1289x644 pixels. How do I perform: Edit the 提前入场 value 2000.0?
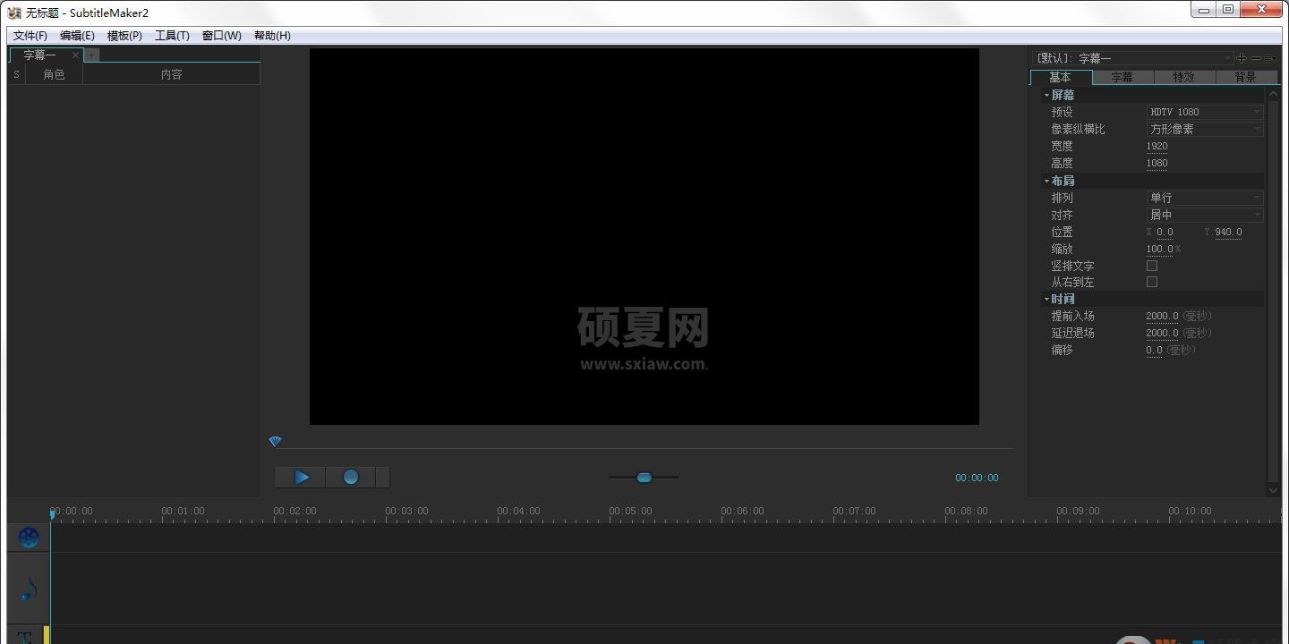pos(1162,316)
